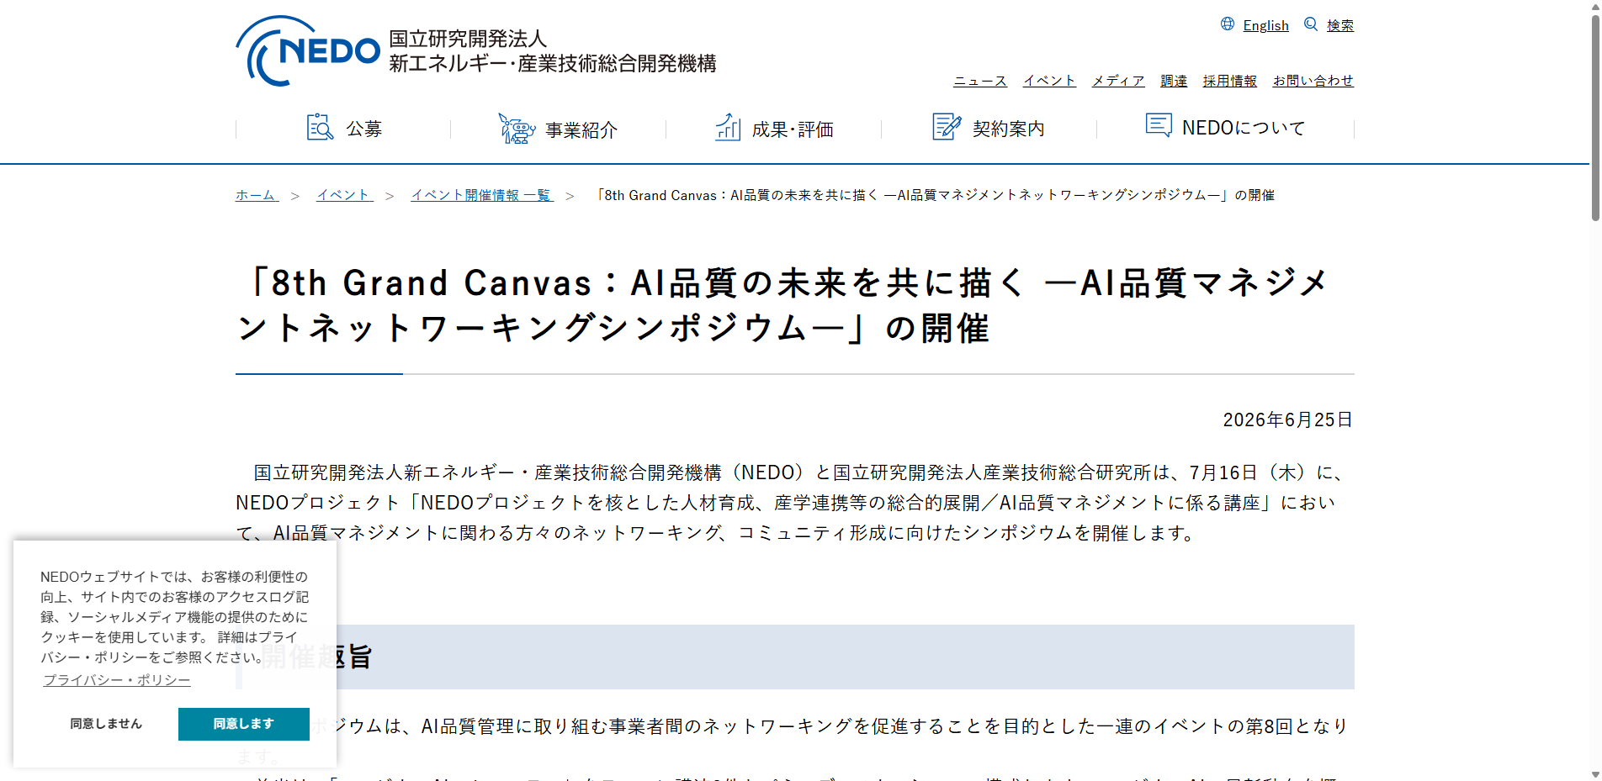The image size is (1602, 781).
Task: Open the 事業紹介 menu
Action: tap(559, 129)
